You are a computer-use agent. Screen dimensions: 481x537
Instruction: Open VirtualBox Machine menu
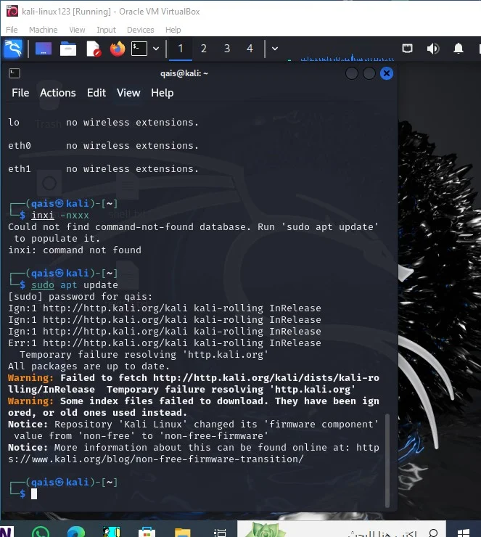coord(43,30)
